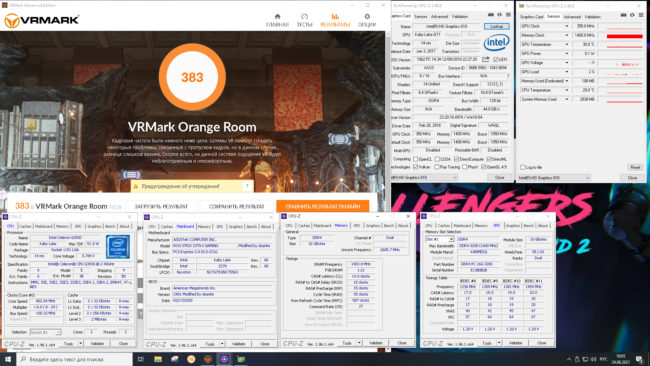Viewport: 650px width, 366px height.
Task: Toggle CUDA checkbox in GPU-Z
Action: point(437,159)
